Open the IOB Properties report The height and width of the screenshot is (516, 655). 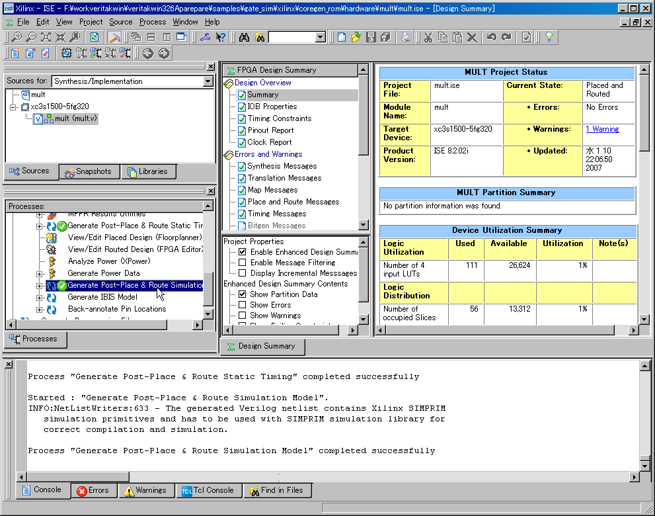[272, 107]
